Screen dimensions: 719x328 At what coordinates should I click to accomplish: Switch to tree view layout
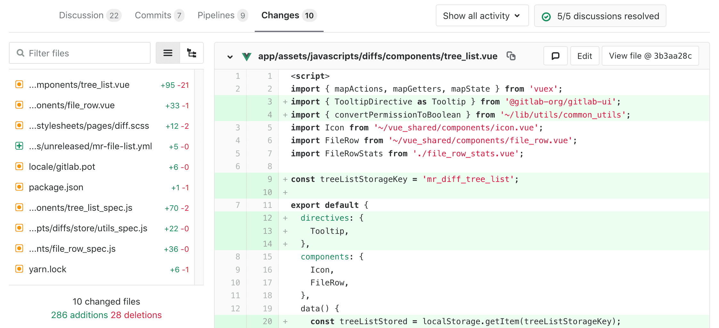click(192, 53)
